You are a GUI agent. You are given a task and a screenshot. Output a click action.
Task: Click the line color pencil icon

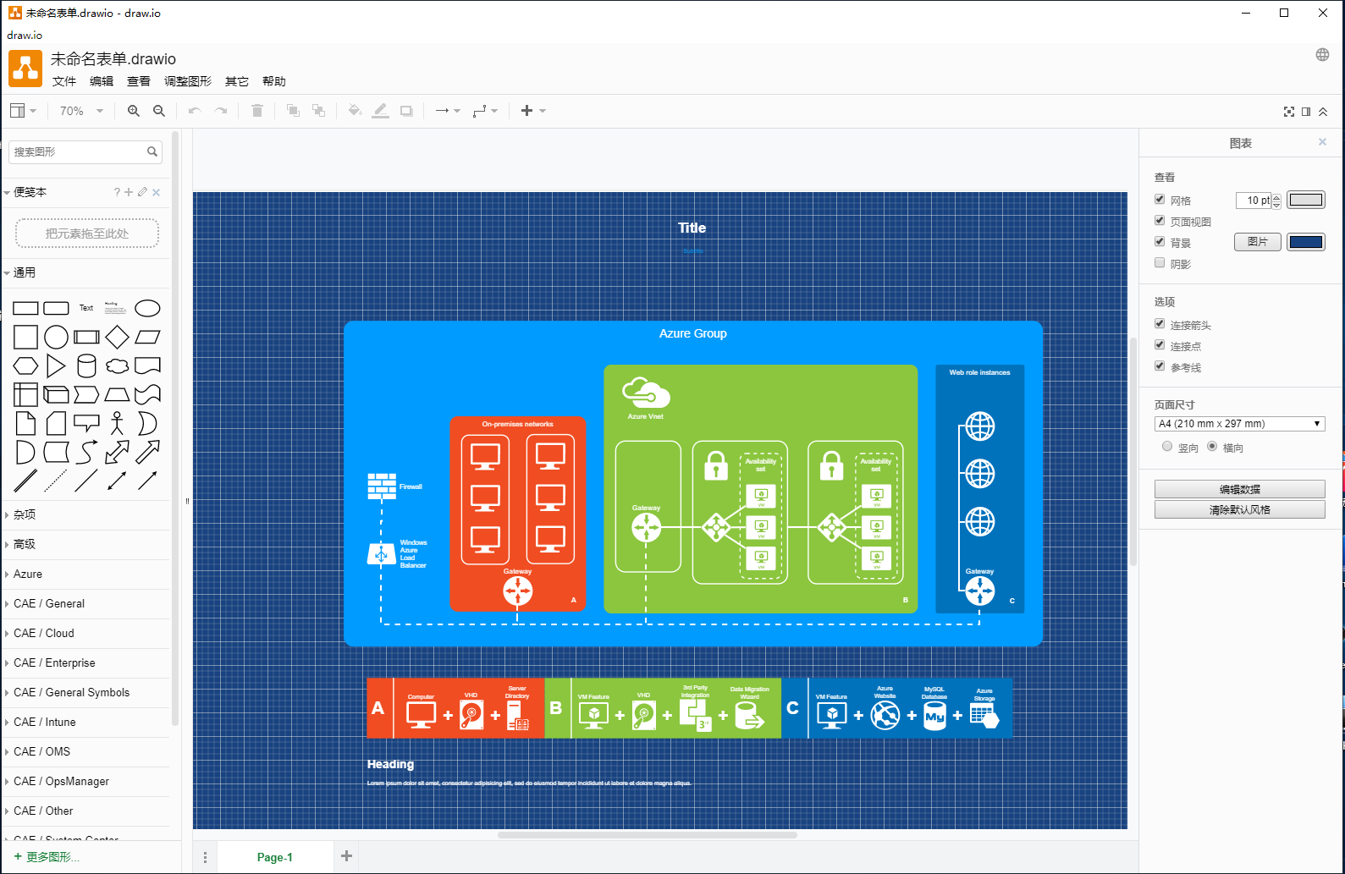point(381,111)
